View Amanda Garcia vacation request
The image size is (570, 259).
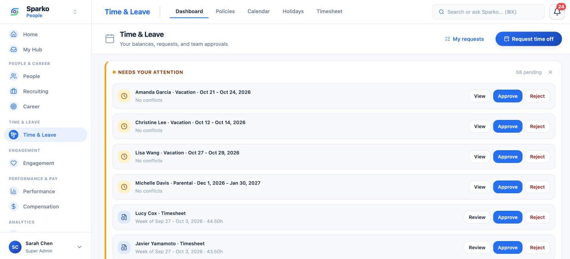point(480,96)
